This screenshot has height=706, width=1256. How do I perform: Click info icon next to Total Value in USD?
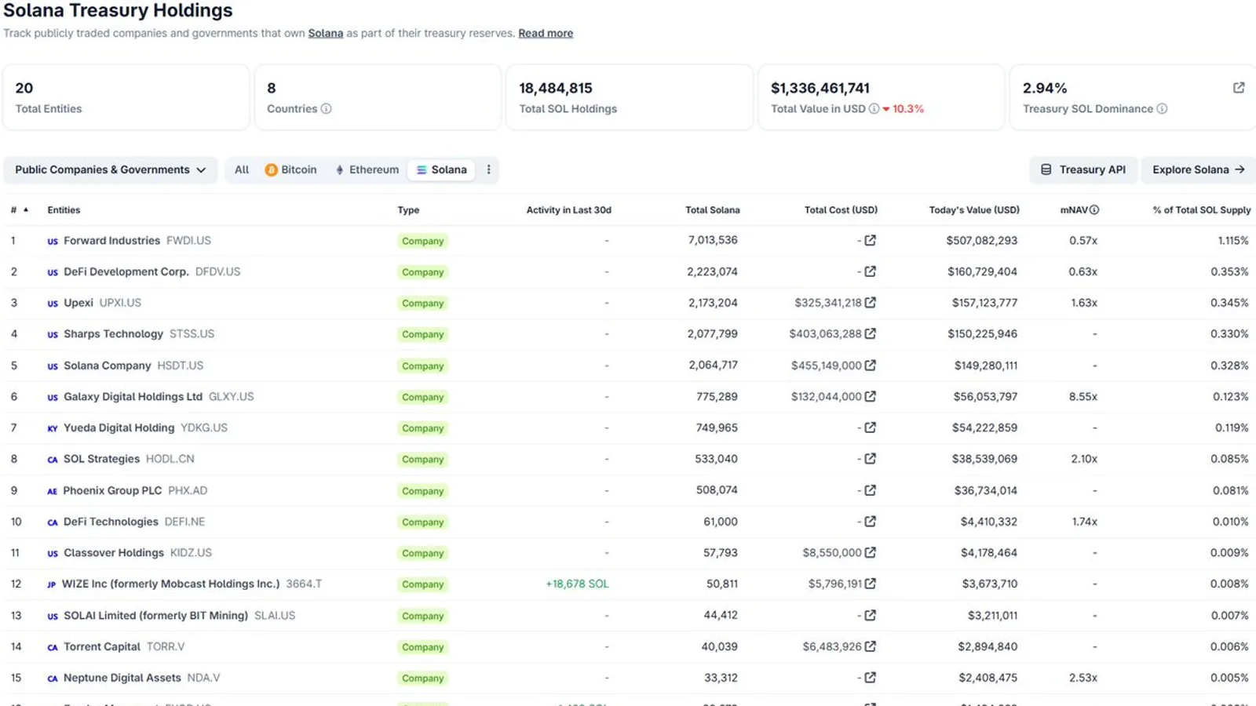874,109
